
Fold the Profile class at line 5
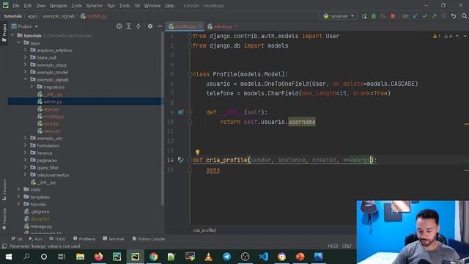point(190,74)
